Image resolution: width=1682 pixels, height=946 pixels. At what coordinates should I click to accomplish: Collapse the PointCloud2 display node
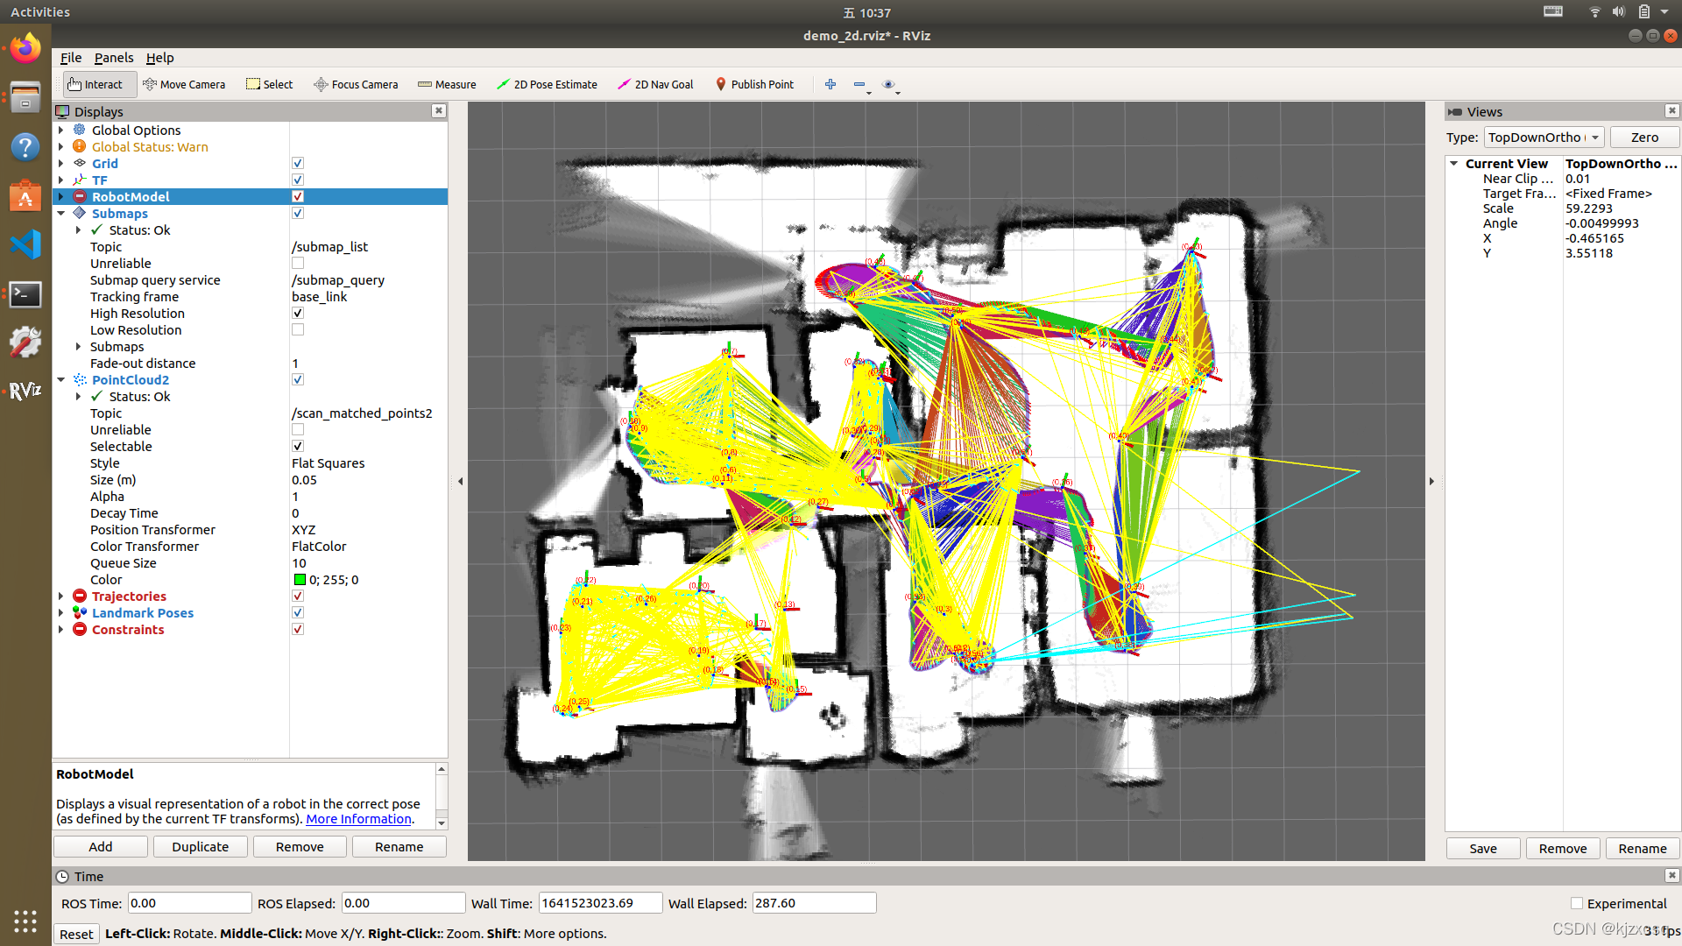coord(61,380)
